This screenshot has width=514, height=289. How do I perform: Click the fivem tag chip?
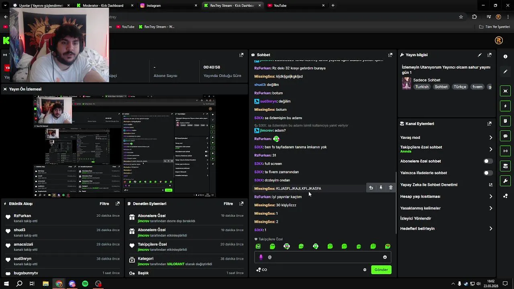click(477, 87)
